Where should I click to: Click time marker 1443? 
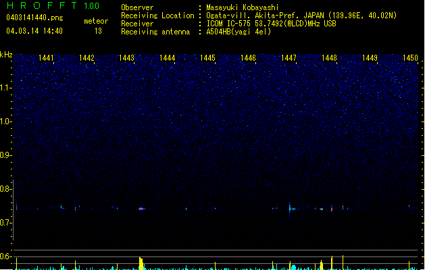tap(127, 57)
